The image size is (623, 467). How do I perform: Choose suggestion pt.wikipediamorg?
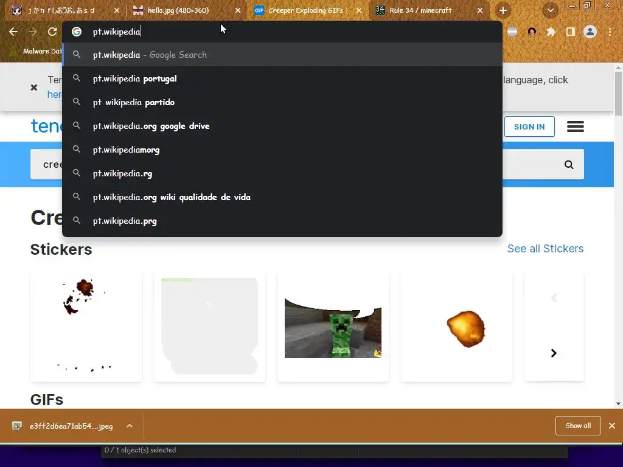click(282, 150)
